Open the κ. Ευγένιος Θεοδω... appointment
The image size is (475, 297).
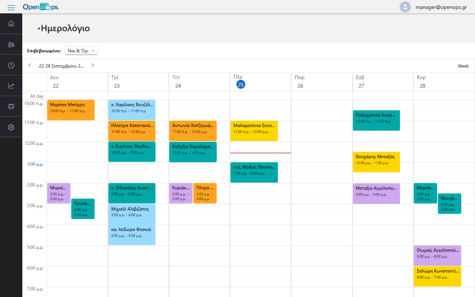tap(132, 152)
